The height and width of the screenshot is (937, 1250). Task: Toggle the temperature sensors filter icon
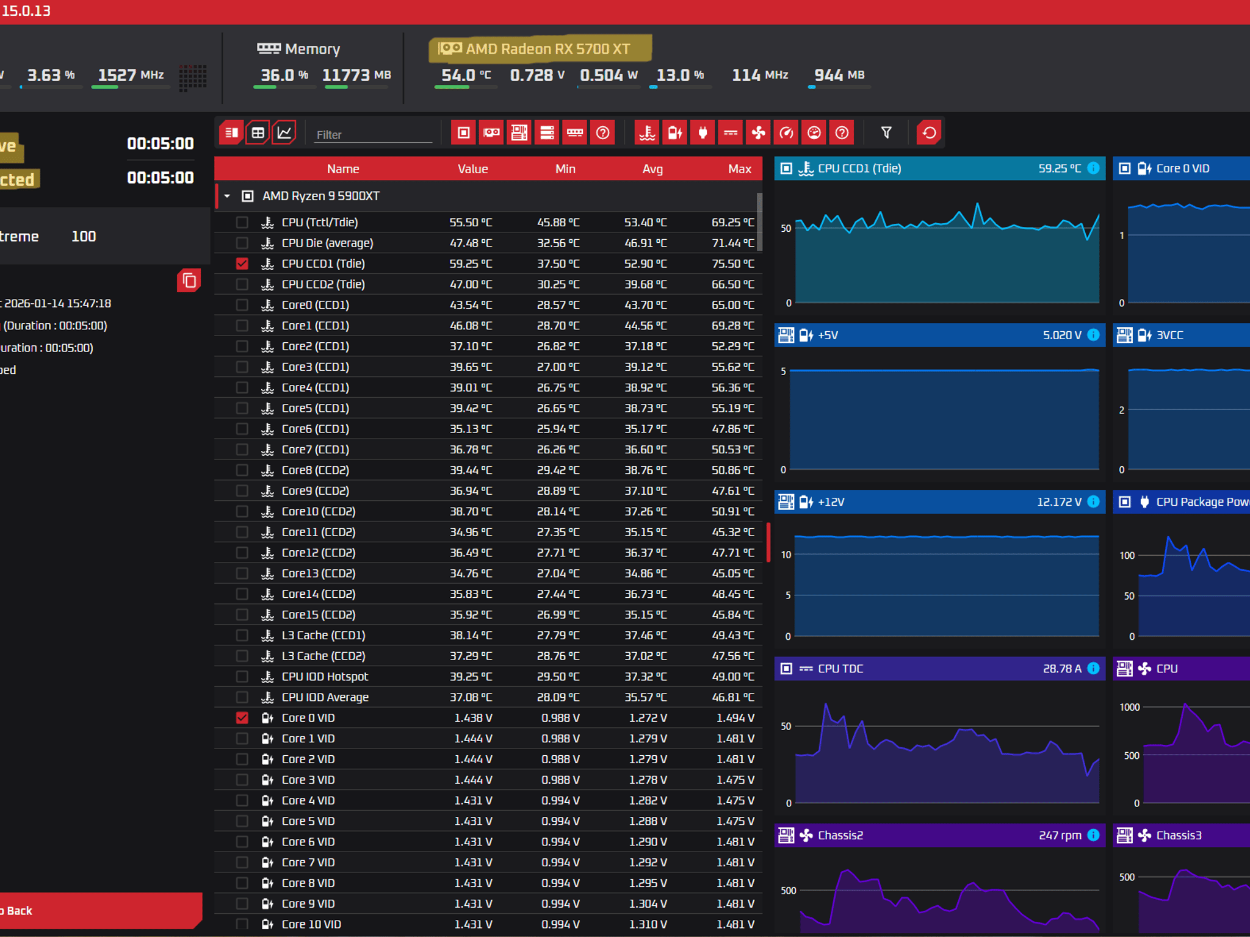click(647, 133)
